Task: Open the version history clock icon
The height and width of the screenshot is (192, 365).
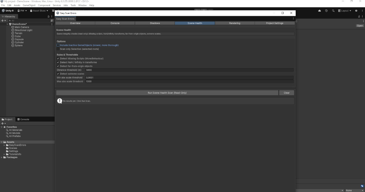Action: 326,11
